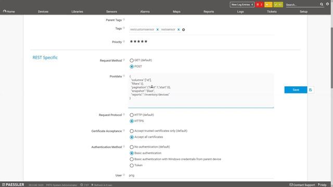Click the Save button
Screen dimensions: 333x187
coord(296,90)
